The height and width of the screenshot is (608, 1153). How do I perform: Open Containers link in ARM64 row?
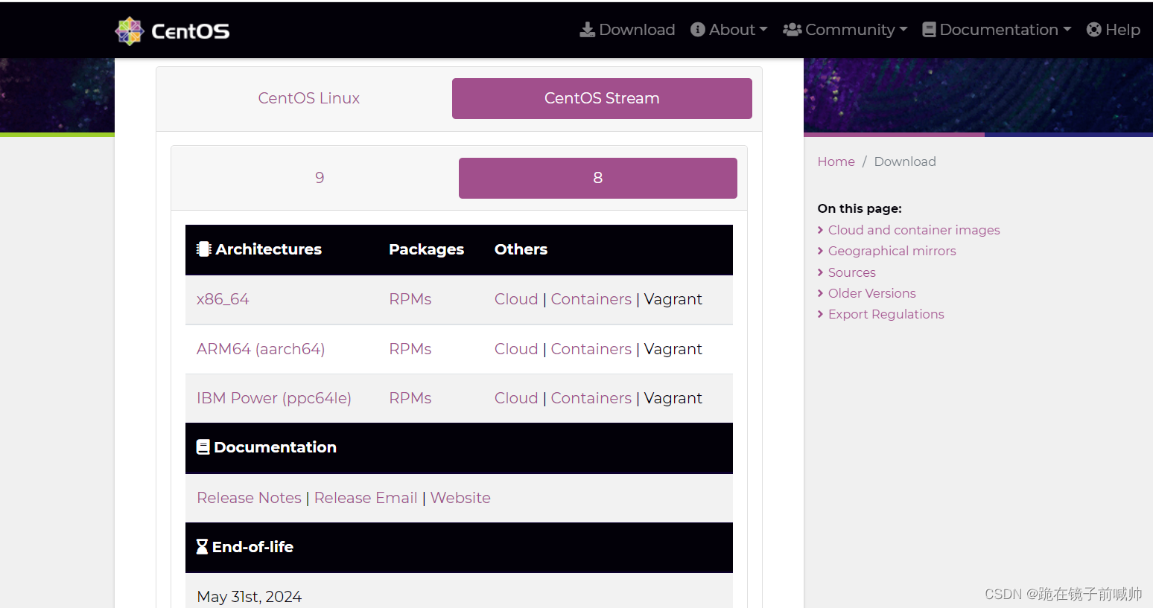coord(591,349)
